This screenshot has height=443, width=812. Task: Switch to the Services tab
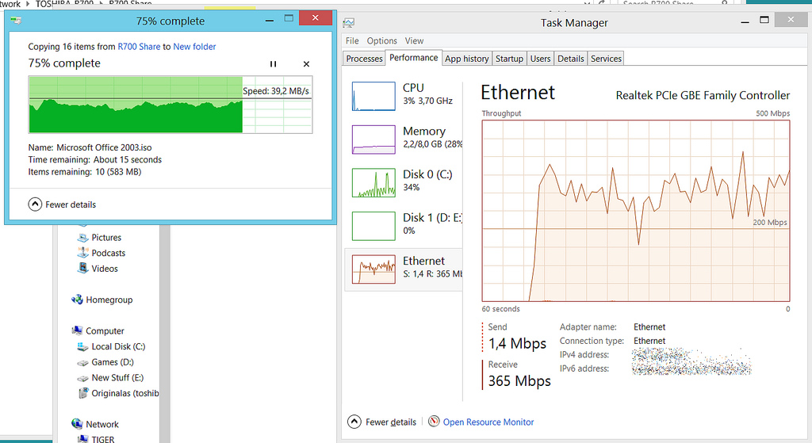point(606,59)
